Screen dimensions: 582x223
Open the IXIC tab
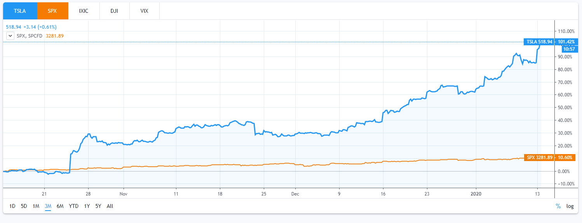tap(84, 11)
